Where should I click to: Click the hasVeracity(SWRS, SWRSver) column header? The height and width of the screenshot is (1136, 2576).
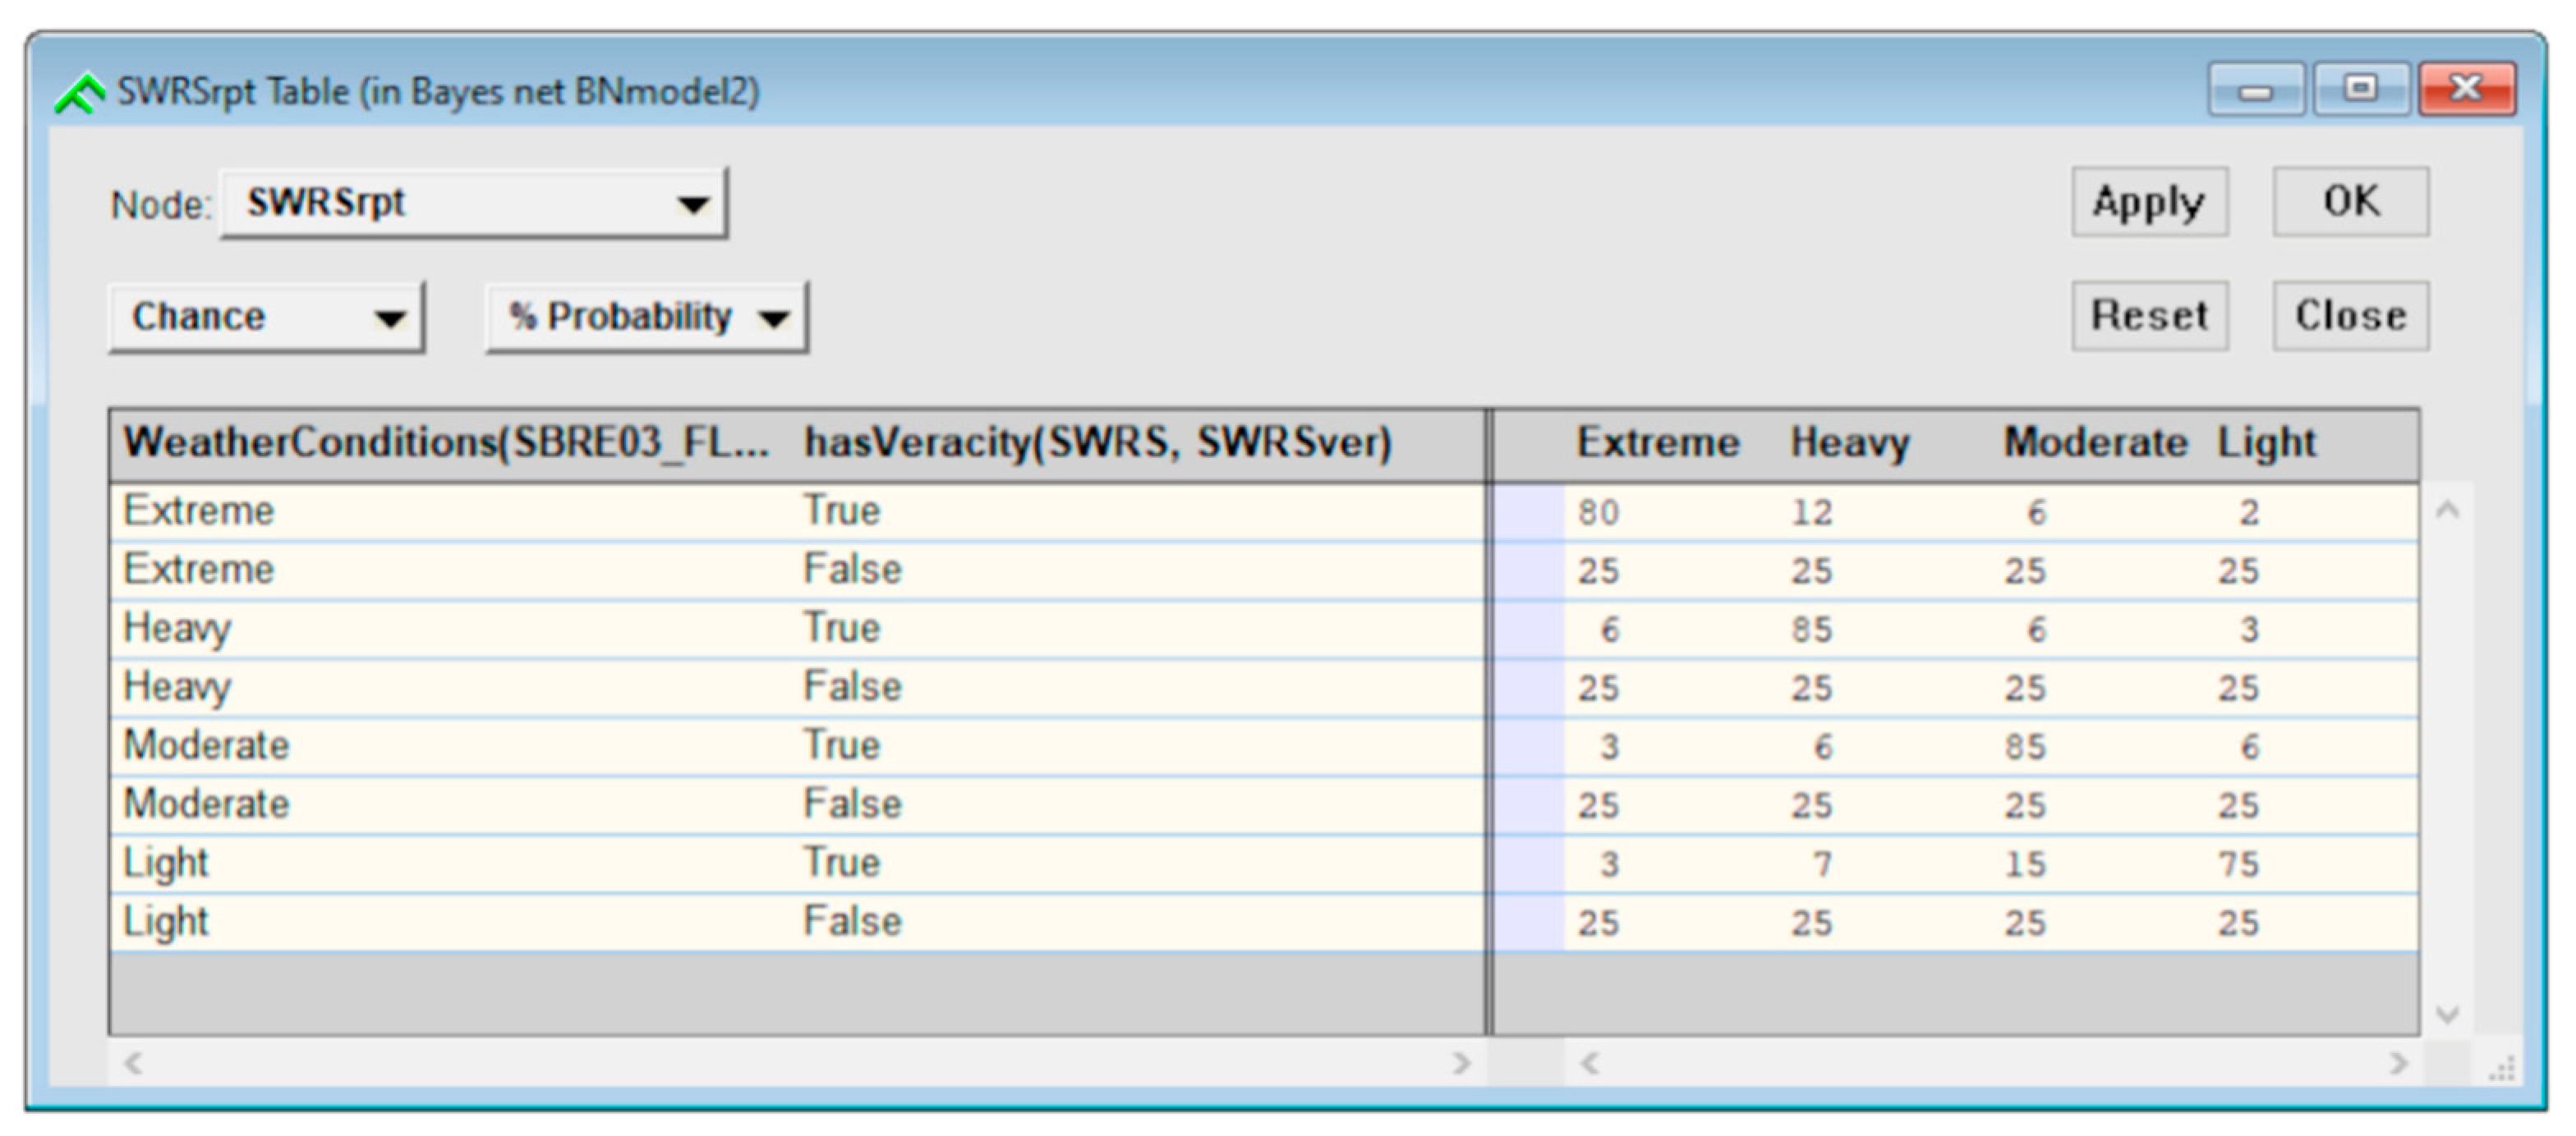click(x=1097, y=442)
